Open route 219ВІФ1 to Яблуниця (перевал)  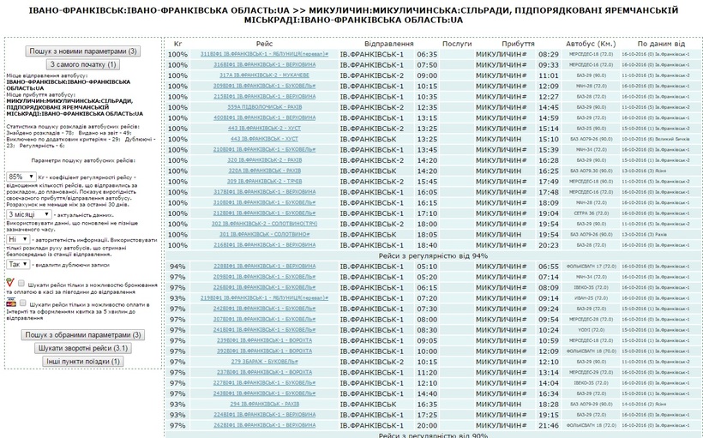click(264, 298)
